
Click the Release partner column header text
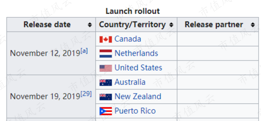point(214,25)
